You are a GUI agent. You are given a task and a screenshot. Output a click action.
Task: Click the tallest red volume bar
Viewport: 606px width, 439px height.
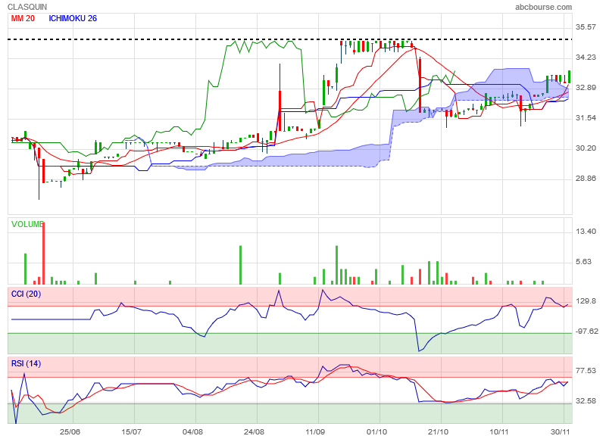point(43,254)
